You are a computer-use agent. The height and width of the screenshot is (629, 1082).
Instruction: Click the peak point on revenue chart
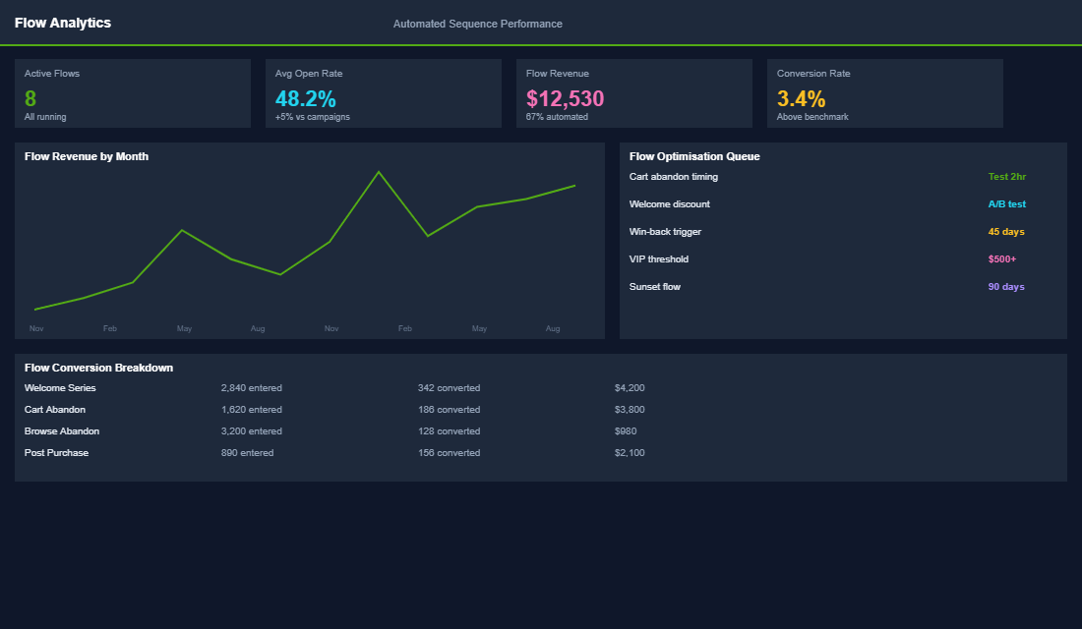click(x=380, y=172)
